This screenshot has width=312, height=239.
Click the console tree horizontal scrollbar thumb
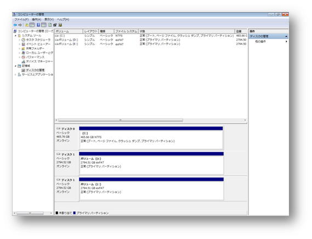(x=30, y=213)
